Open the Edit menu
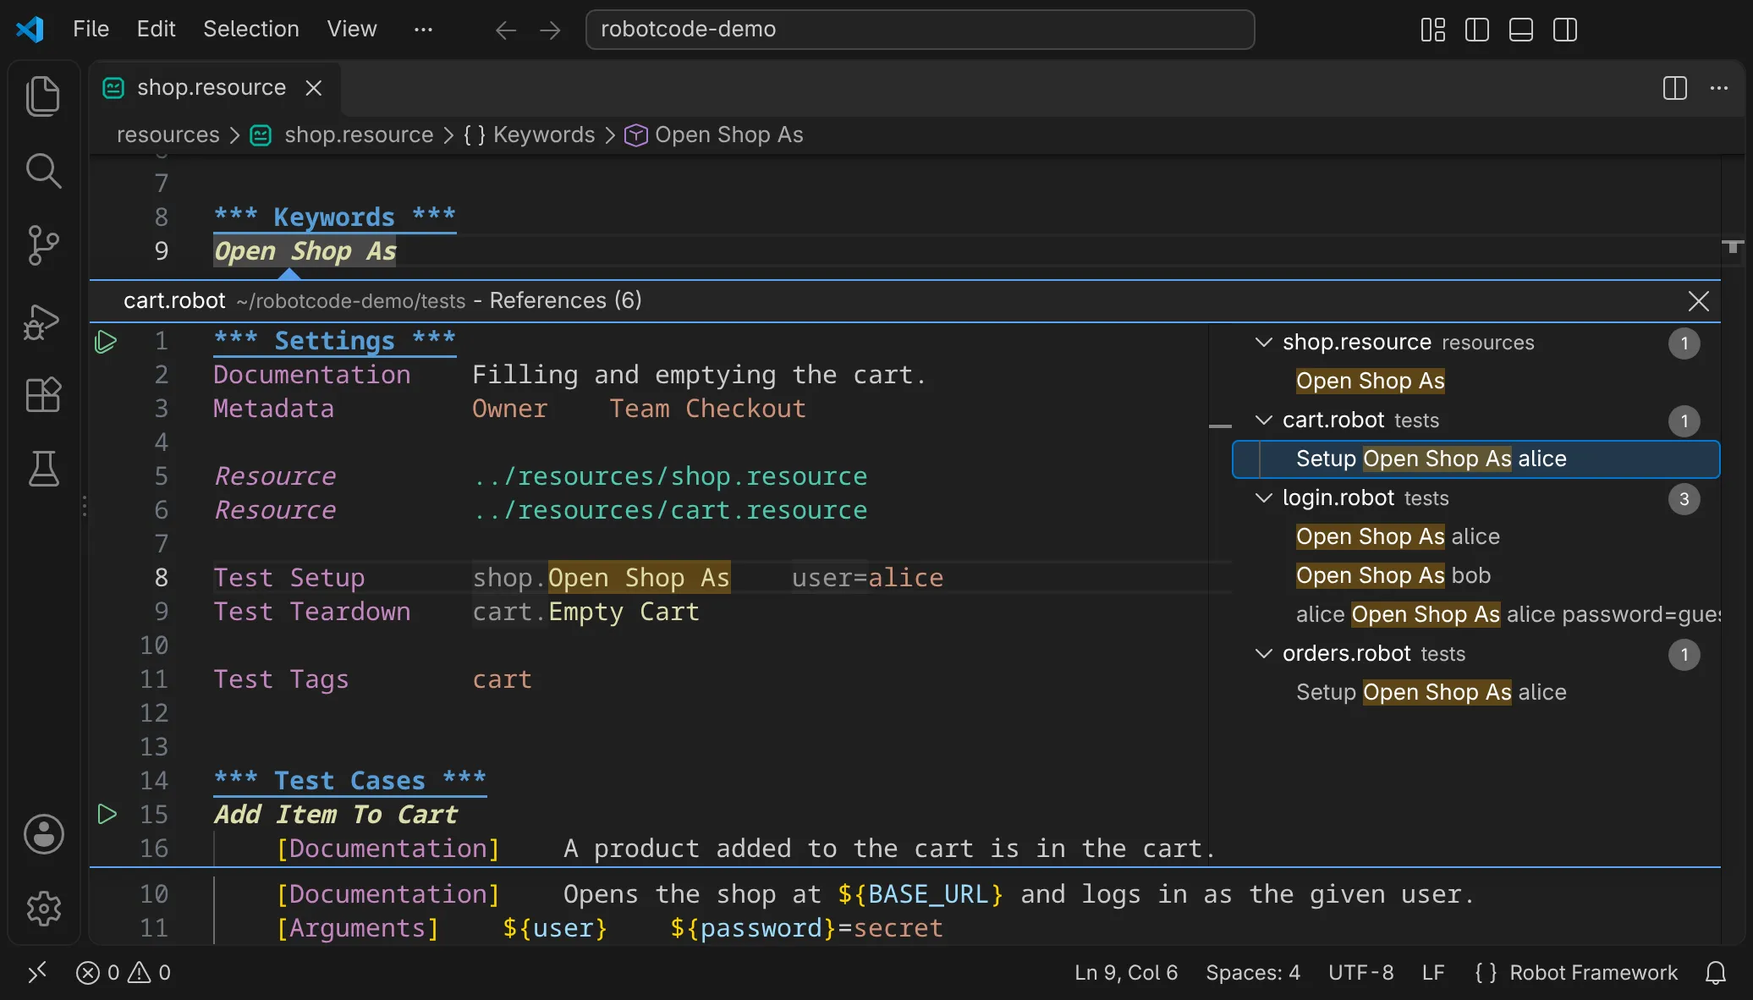The image size is (1753, 1000). tap(156, 30)
